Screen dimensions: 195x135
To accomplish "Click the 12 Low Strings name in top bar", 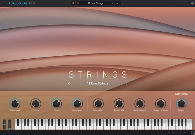I will pyautogui.click(x=95, y=3).
